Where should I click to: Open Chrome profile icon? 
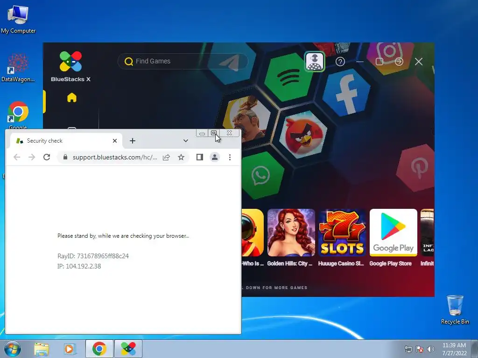click(x=215, y=157)
